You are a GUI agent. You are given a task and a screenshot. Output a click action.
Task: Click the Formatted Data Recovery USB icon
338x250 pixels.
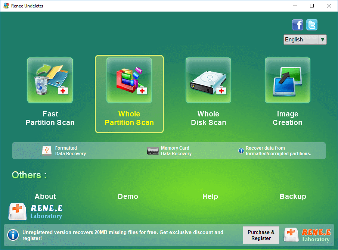[47, 151]
